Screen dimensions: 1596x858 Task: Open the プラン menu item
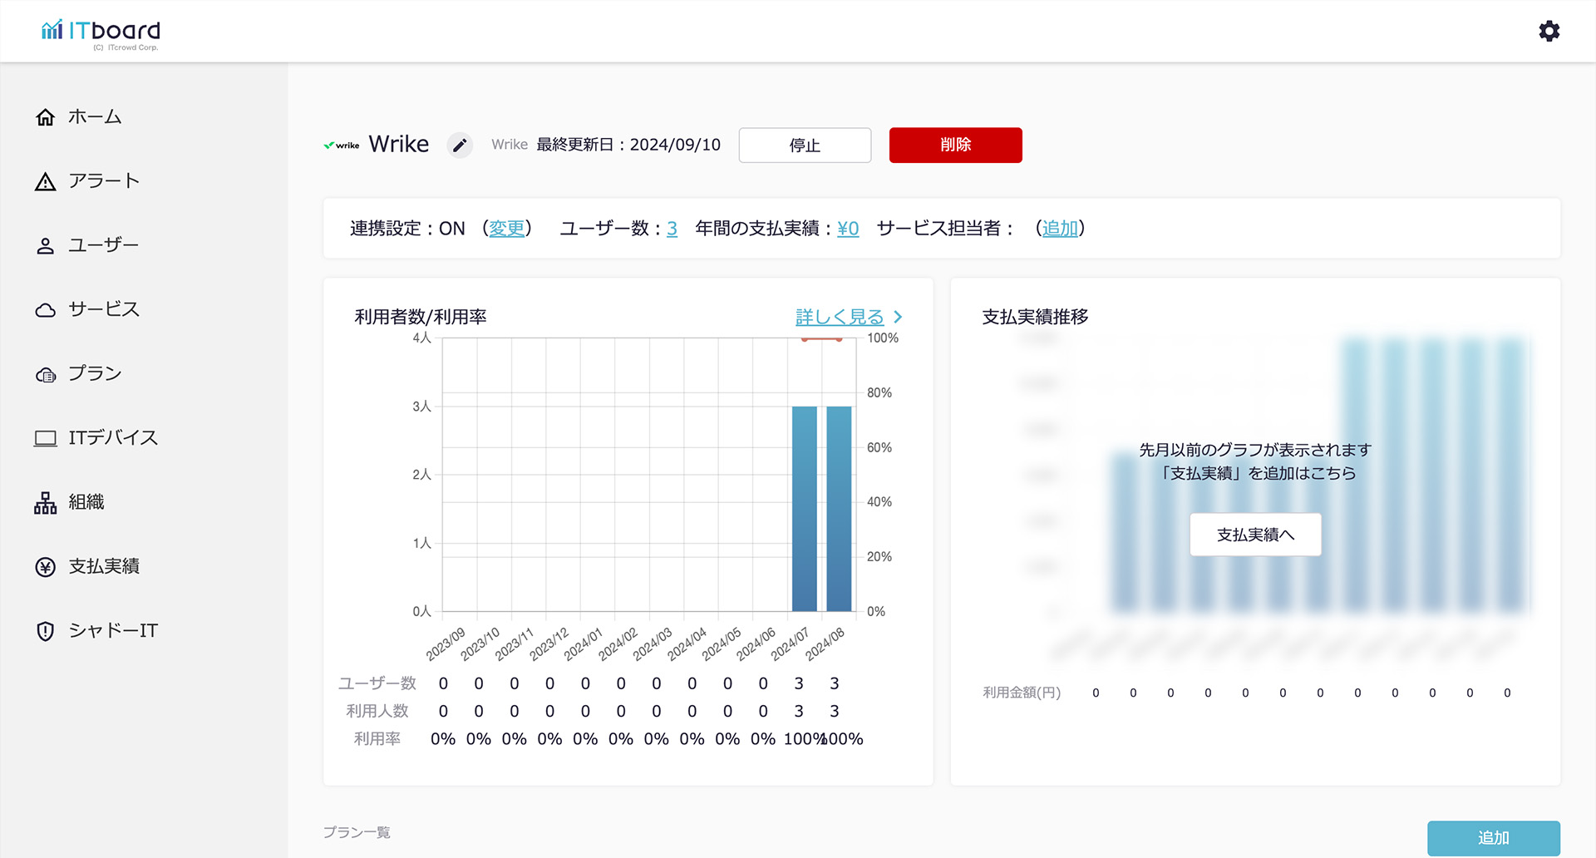click(95, 374)
